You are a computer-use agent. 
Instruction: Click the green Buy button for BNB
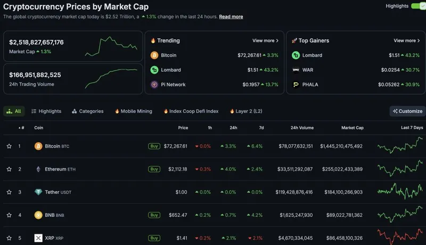pos(154,215)
